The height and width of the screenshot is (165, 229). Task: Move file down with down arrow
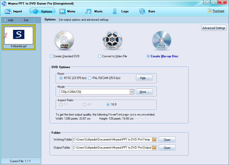34,21
